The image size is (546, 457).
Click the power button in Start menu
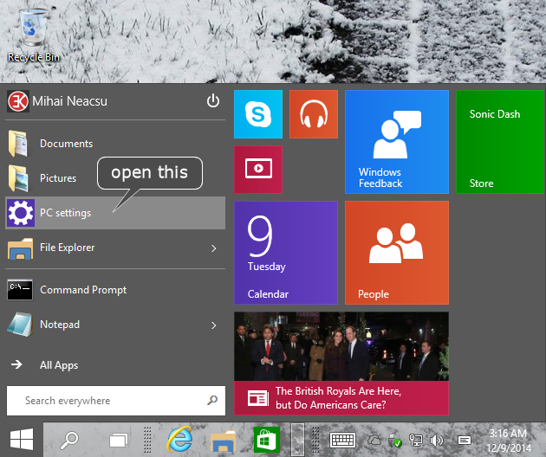coord(212,101)
